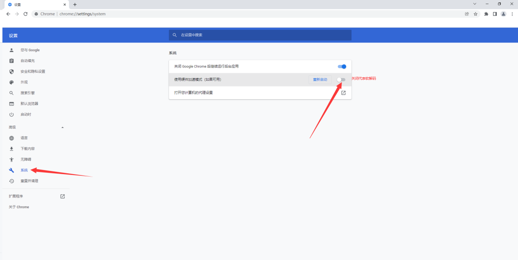The height and width of the screenshot is (260, 518).
Task: Bookmark this page with star icon
Action: (x=475, y=14)
